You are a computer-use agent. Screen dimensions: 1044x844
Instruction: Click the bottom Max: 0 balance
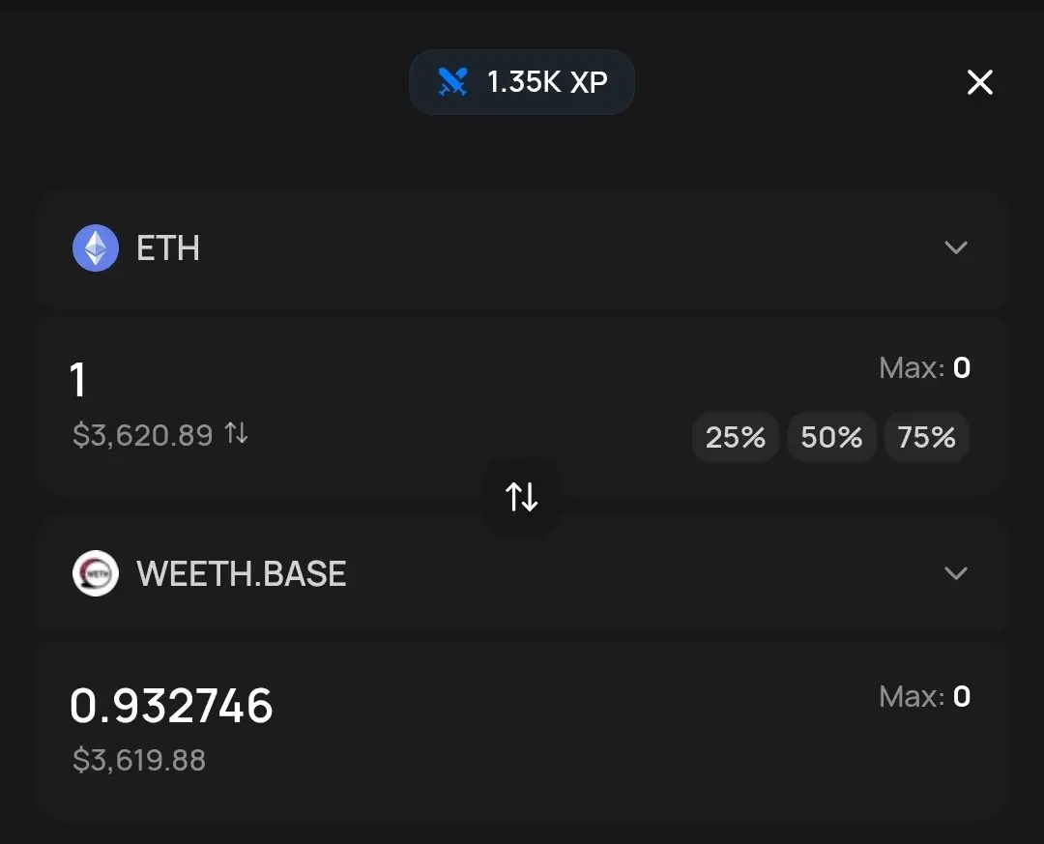click(x=924, y=697)
